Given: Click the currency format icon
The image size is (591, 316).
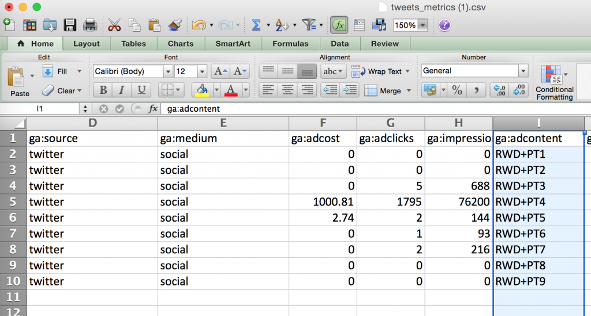Looking at the screenshot, I should [430, 90].
